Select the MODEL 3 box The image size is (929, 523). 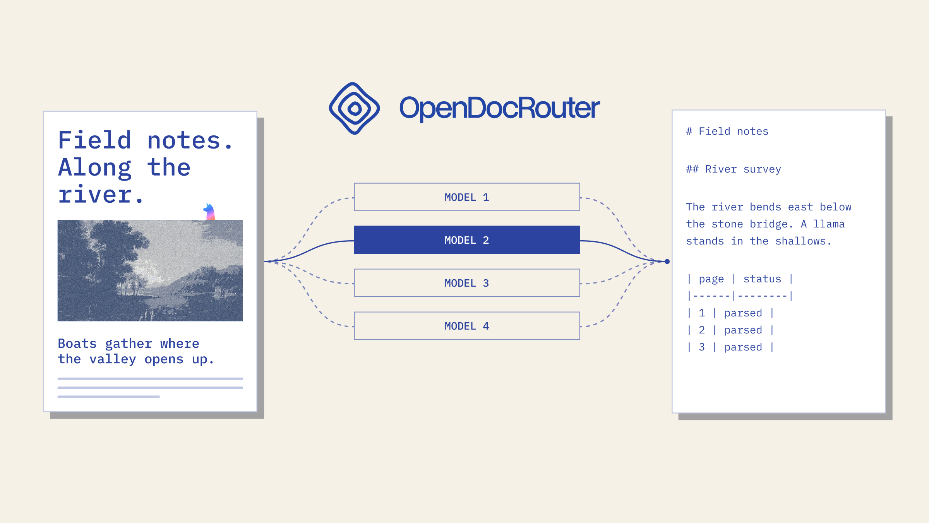(x=467, y=283)
